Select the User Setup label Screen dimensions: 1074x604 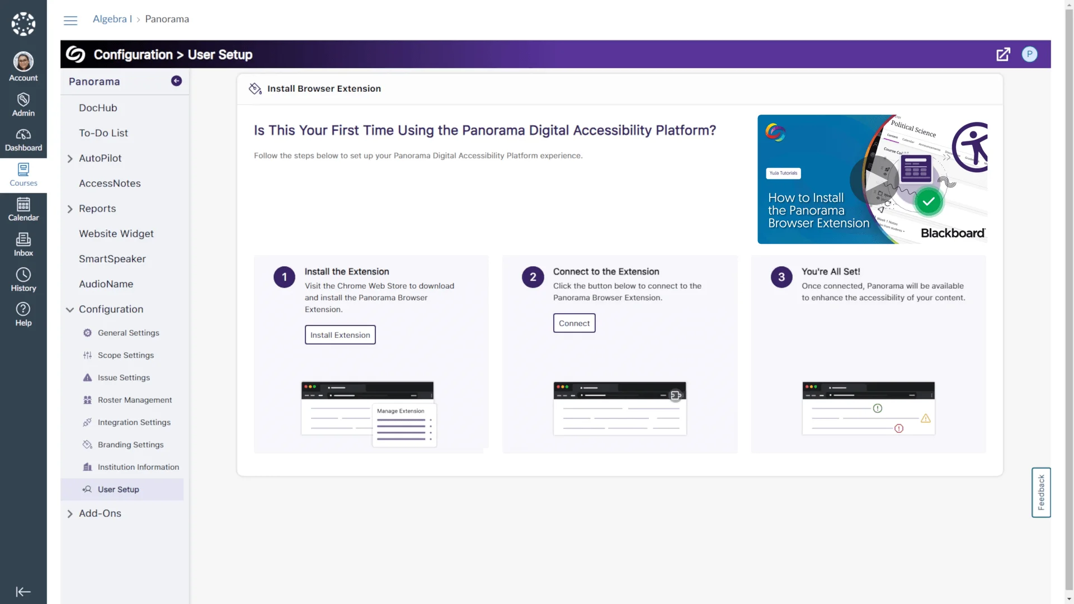coord(119,489)
